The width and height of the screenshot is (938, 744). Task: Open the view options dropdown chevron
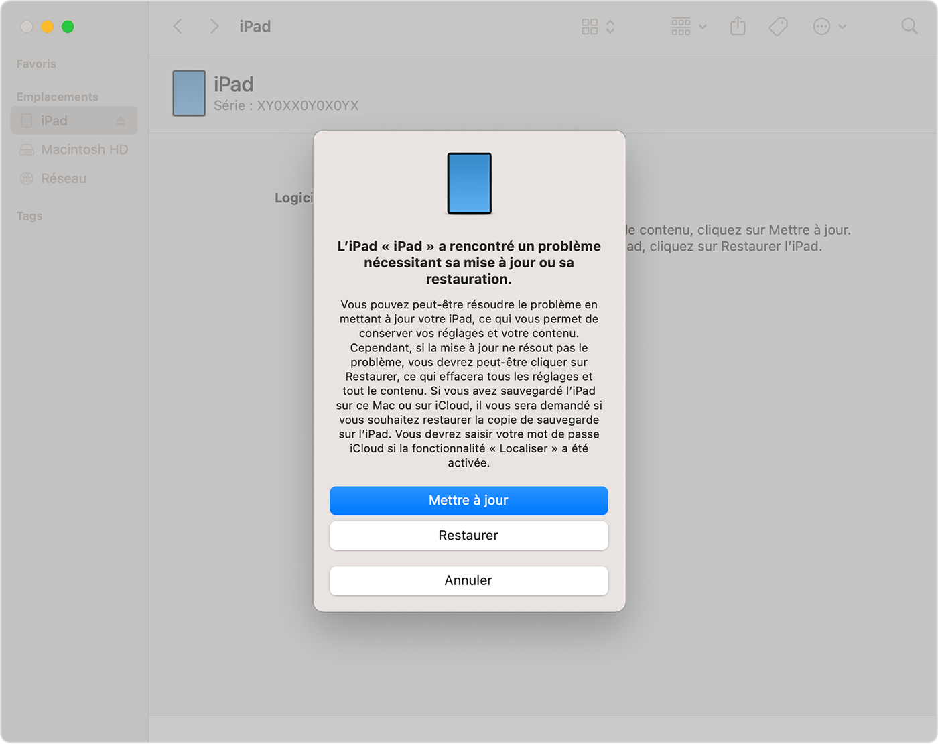tap(610, 27)
